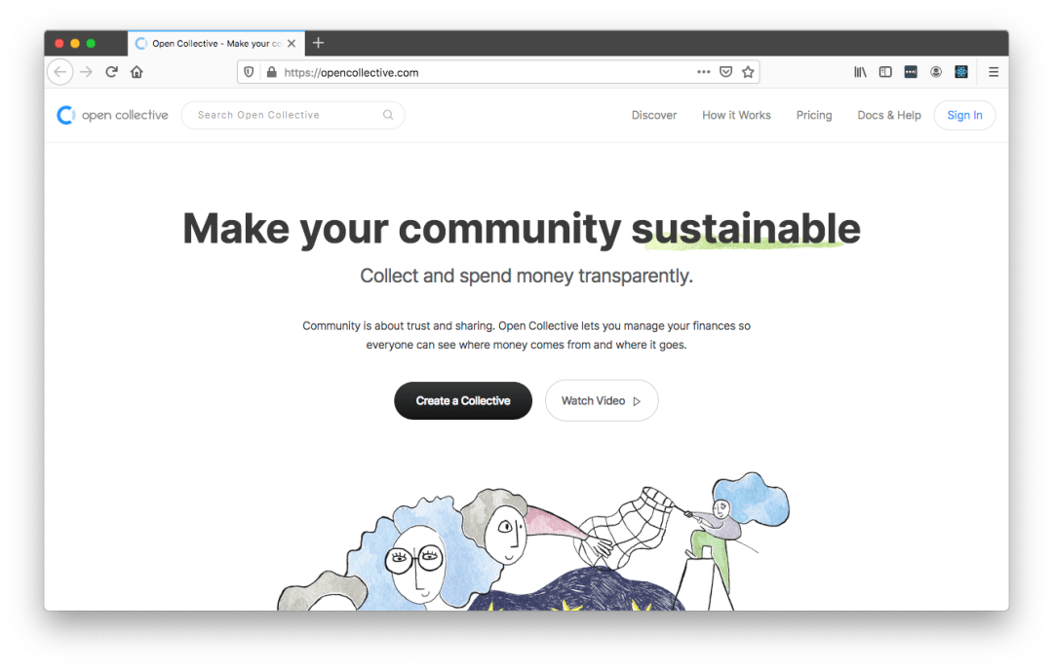Image resolution: width=1053 pixels, height=669 pixels.
Task: Open the Discover nav link
Action: point(653,116)
